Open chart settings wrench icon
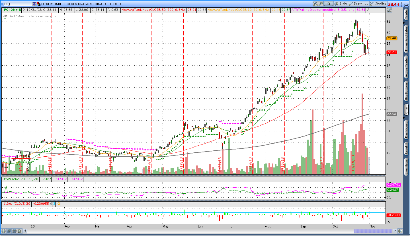410x236 pixels. (321, 4)
